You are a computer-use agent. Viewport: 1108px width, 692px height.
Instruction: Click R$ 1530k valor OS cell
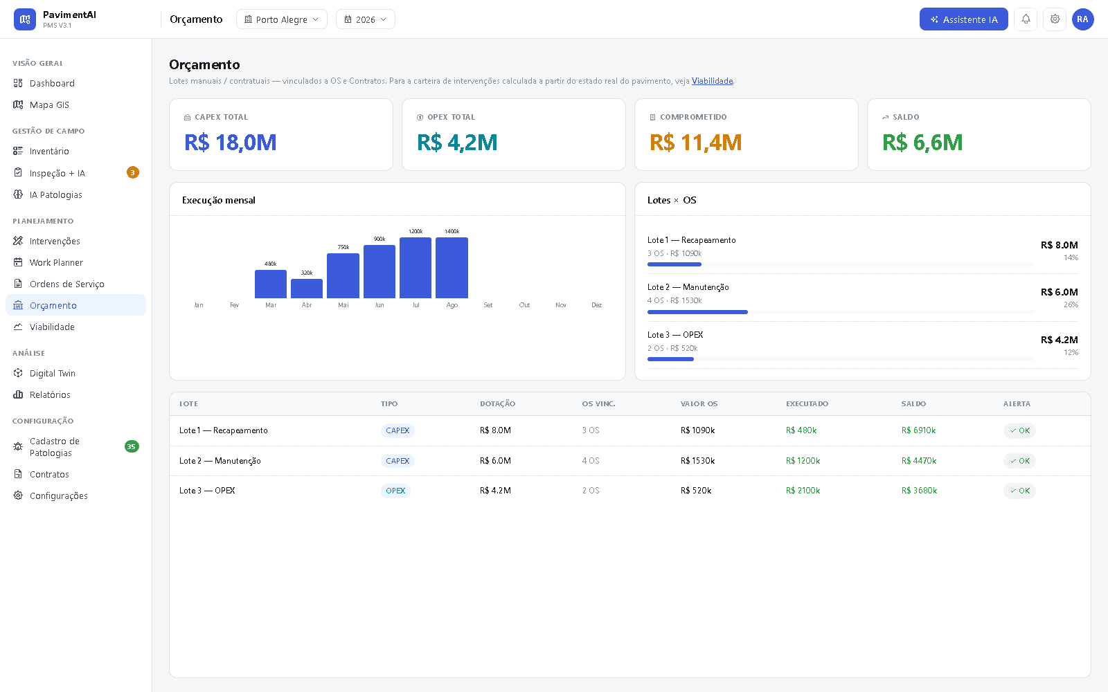click(697, 461)
